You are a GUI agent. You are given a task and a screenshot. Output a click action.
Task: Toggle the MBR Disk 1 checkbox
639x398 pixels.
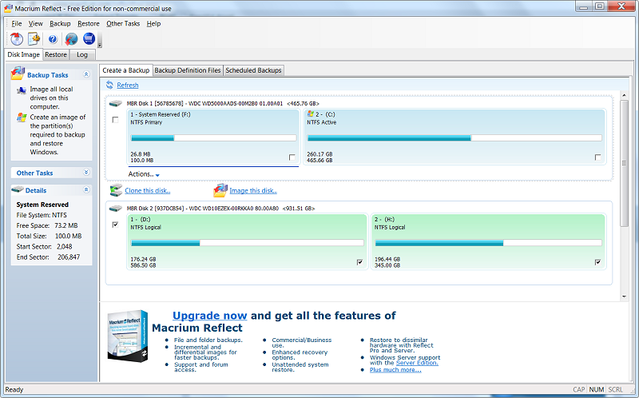point(115,120)
